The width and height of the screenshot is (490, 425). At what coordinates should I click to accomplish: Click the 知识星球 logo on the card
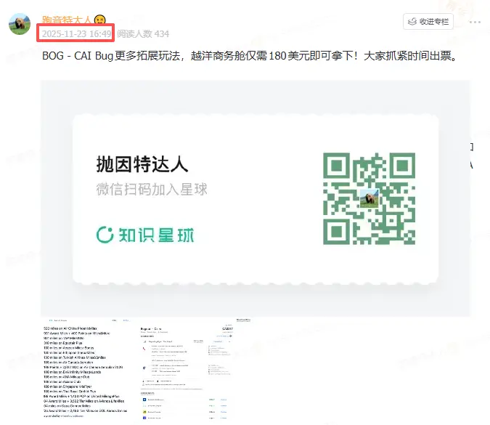pos(145,235)
